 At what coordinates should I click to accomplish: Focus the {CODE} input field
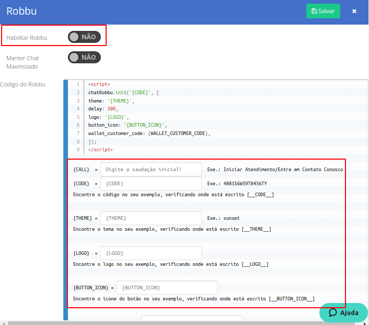[x=151, y=184]
